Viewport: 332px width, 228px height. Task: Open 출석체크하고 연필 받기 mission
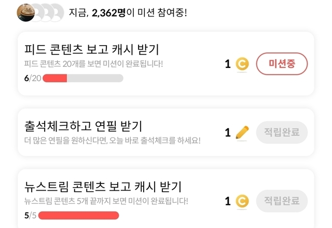[x=84, y=125]
